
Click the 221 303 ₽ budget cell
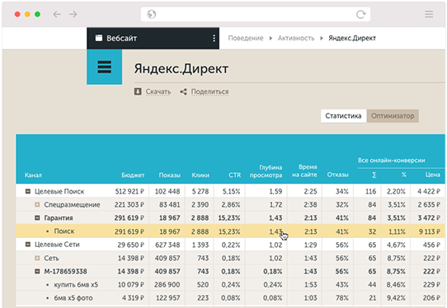click(x=129, y=204)
